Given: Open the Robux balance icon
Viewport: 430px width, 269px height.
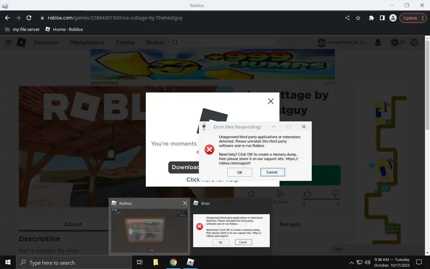Looking at the screenshot, I should pyautogui.click(x=394, y=42).
